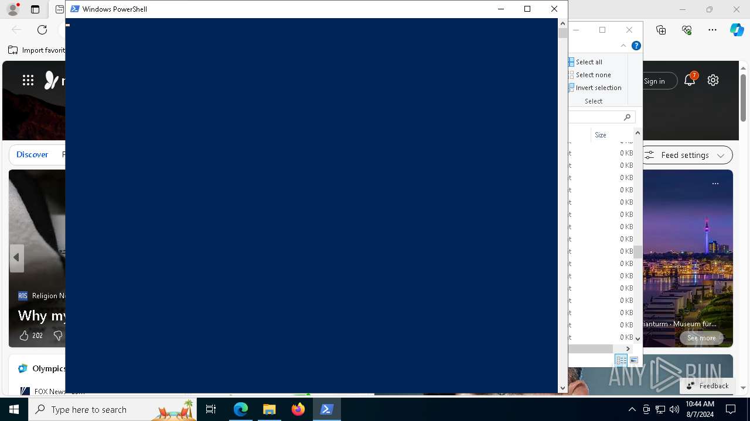Screen dimensions: 750x421
Task: Open MSN settings gear icon
Action: tap(713, 81)
